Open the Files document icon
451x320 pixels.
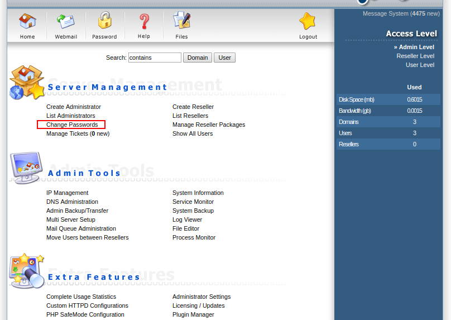tap(181, 20)
